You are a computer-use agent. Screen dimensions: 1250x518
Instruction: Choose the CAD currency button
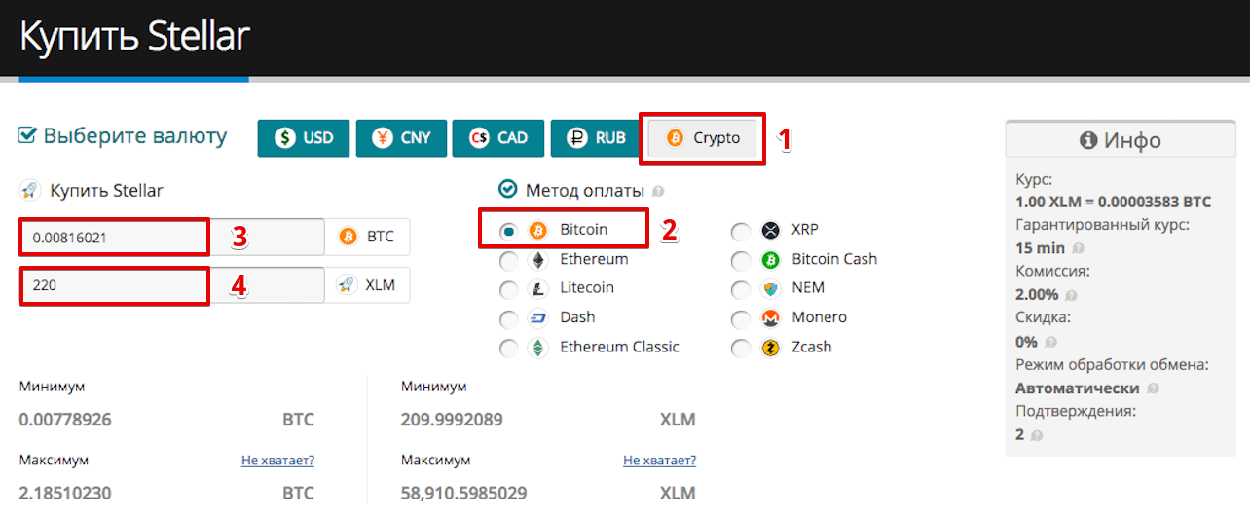pyautogui.click(x=496, y=138)
